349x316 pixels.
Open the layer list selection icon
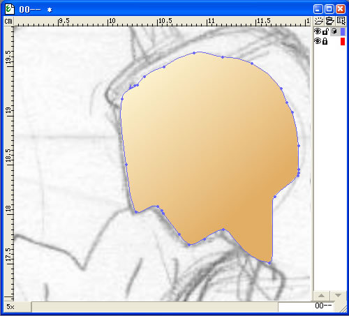(x=341, y=22)
